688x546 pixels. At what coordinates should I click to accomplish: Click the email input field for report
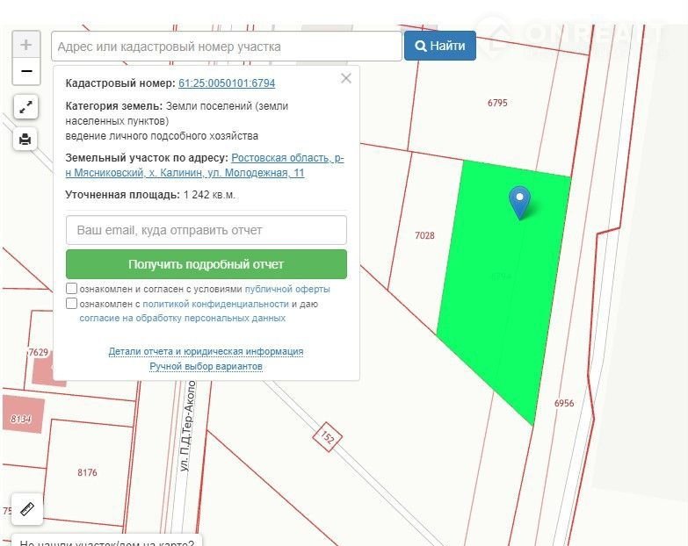pyautogui.click(x=206, y=230)
